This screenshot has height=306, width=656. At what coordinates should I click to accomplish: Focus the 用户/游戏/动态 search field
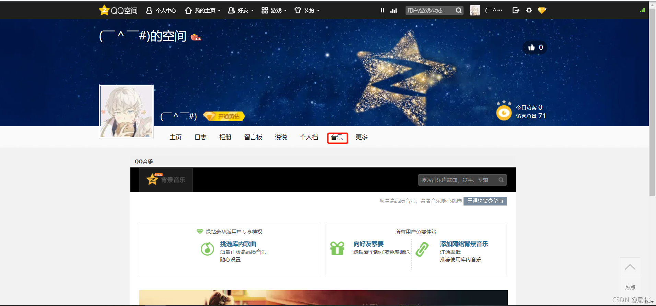[430, 11]
